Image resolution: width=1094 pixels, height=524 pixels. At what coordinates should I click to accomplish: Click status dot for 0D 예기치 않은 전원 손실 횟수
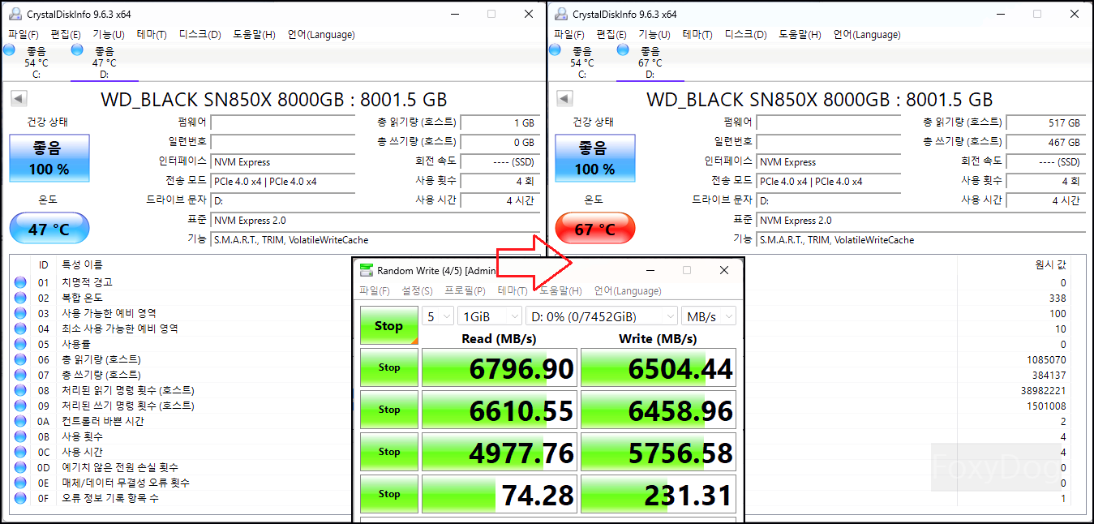[20, 467]
